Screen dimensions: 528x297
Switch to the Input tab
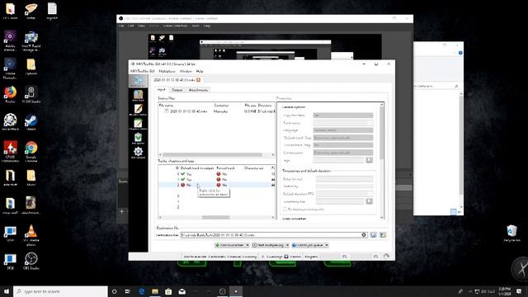point(162,90)
